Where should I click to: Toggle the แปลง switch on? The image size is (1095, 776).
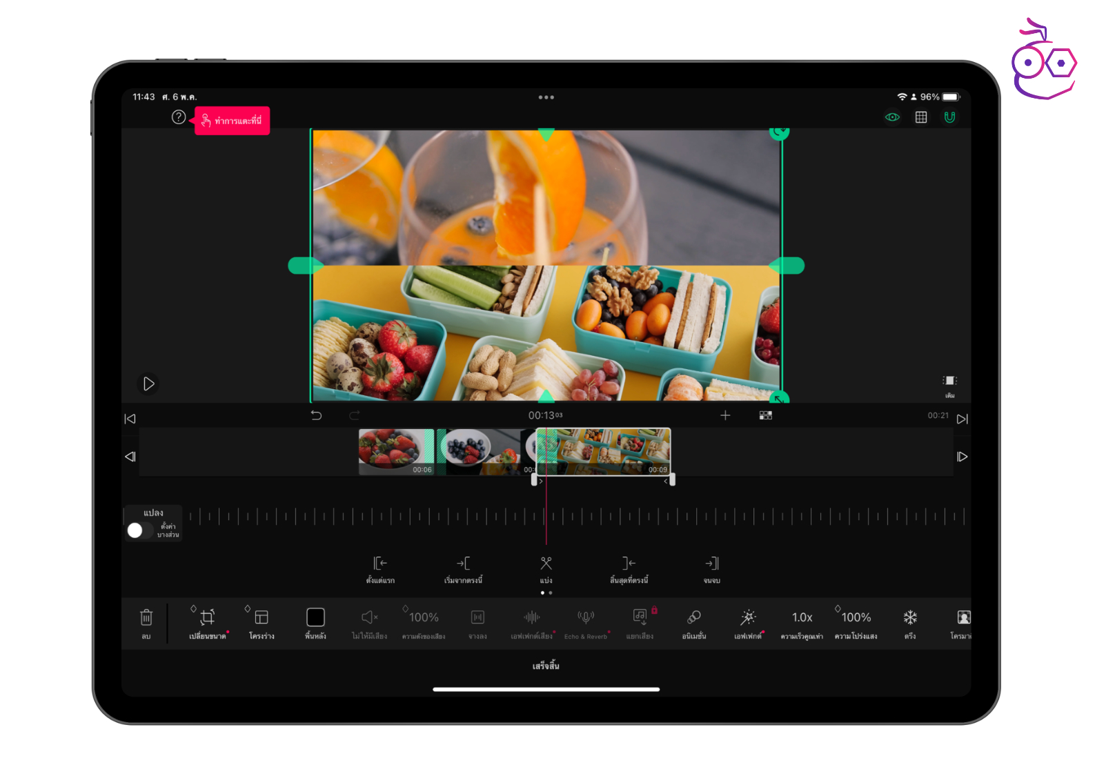[139, 530]
